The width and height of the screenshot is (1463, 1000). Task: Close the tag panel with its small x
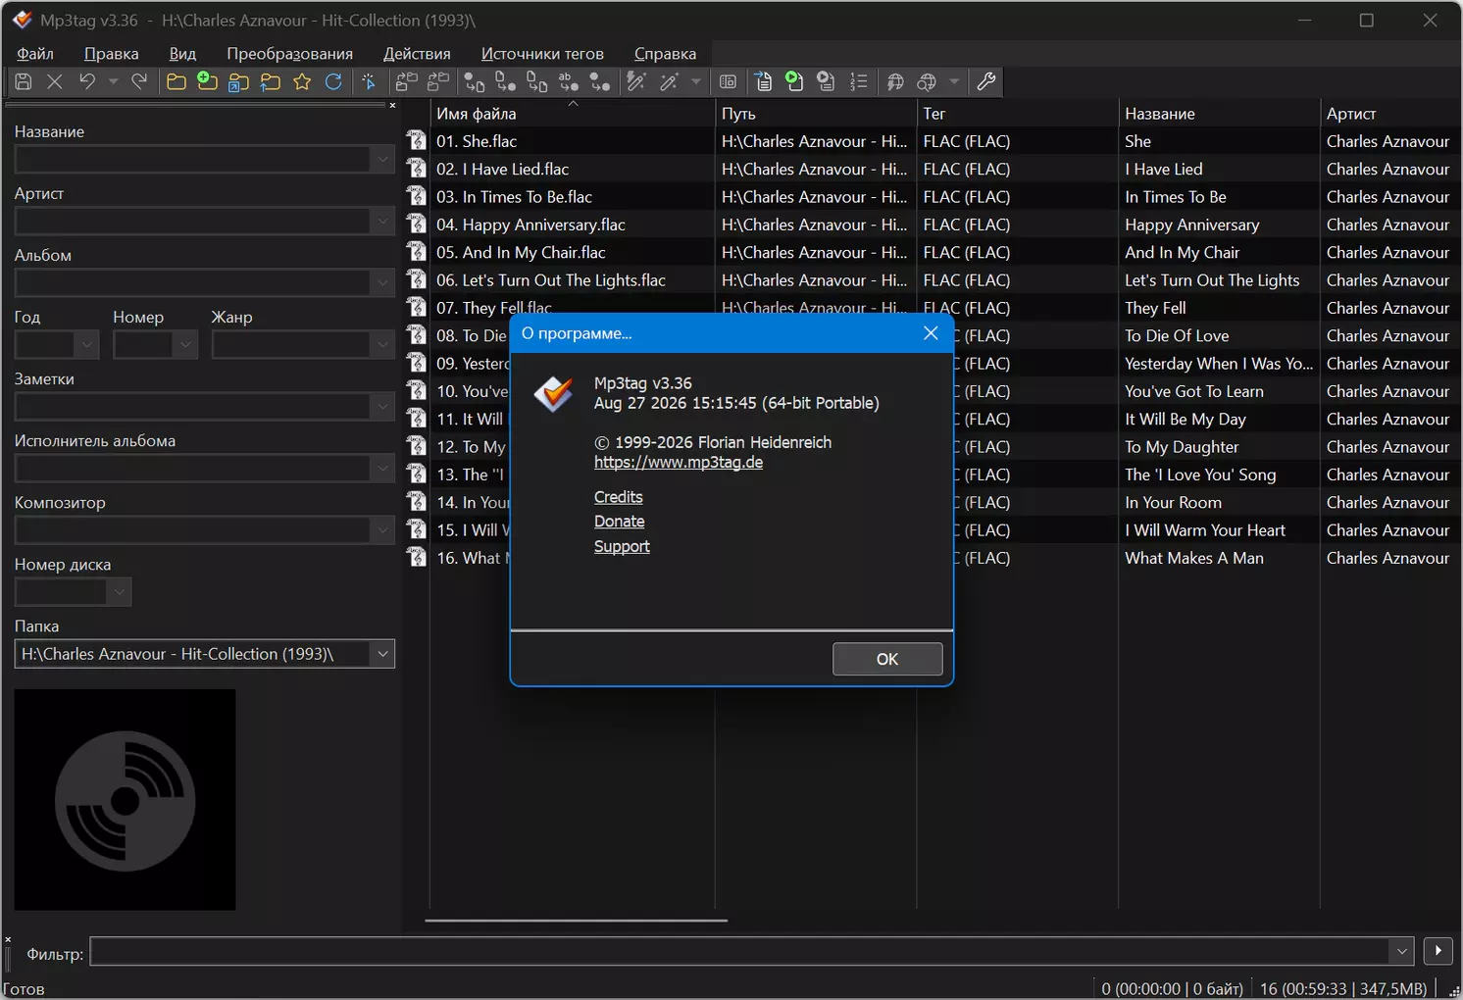click(x=392, y=105)
